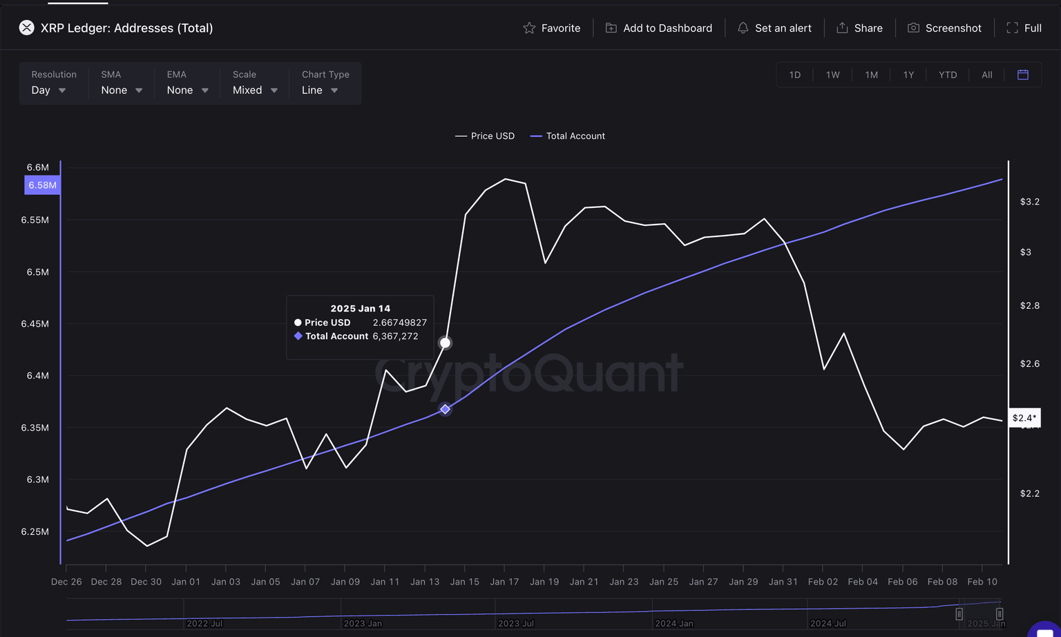The image size is (1061, 637).
Task: Expand the Resolution Day dropdown
Action: (49, 91)
